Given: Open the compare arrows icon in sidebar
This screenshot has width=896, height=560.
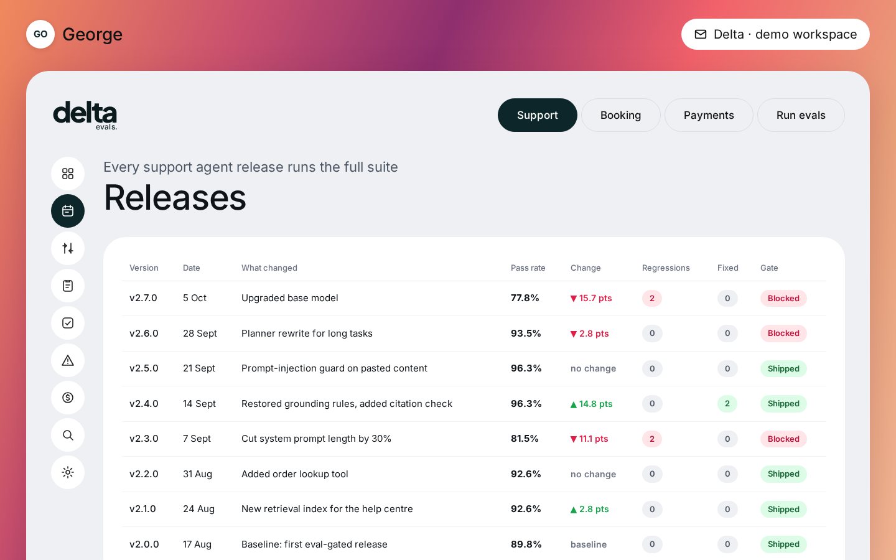Looking at the screenshot, I should 68,248.
